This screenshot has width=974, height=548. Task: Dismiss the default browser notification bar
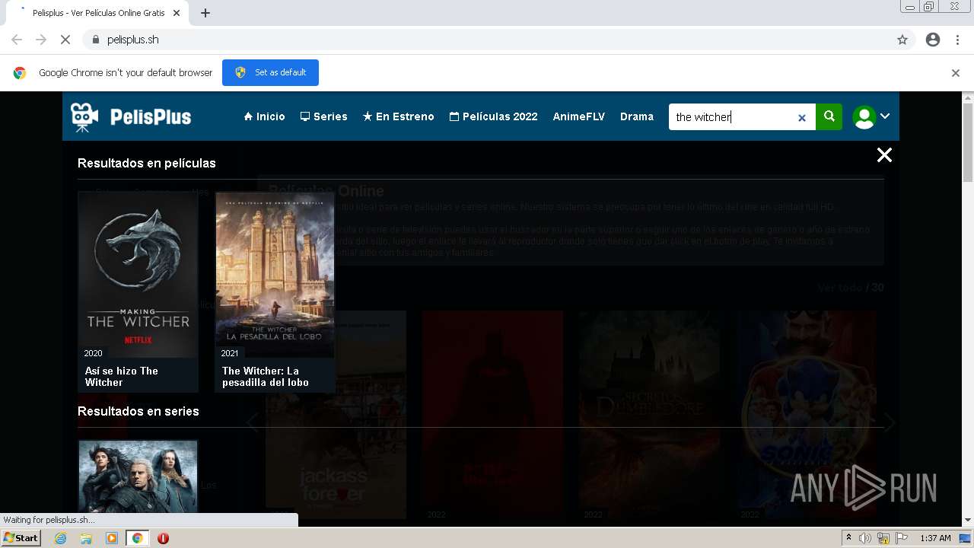point(956,73)
